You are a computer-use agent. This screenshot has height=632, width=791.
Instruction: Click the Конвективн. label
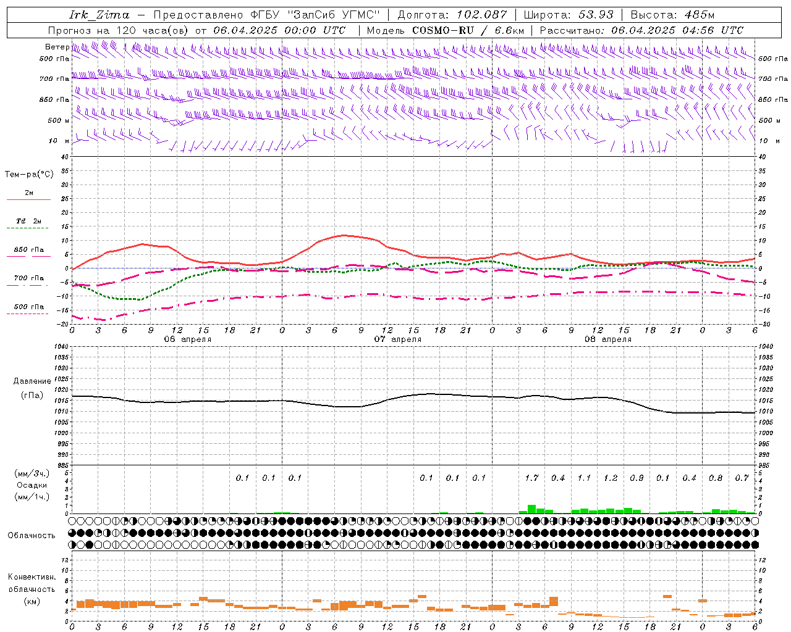click(32, 577)
